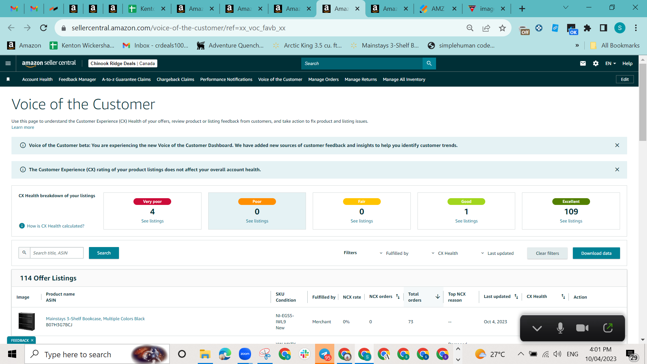Sort by Total orders descending arrow

coord(437,297)
